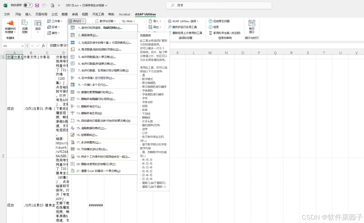364x223 pixels.
Task: Click icon beside 16. 绘图图纸
Action: tap(73, 135)
